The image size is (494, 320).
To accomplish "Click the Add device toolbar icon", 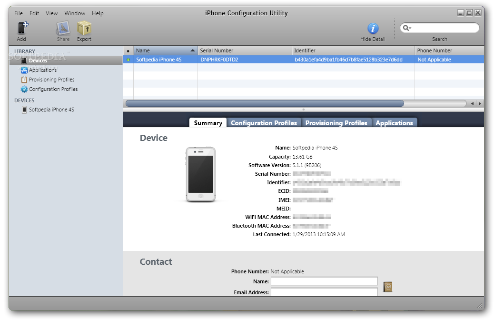I will (22, 29).
